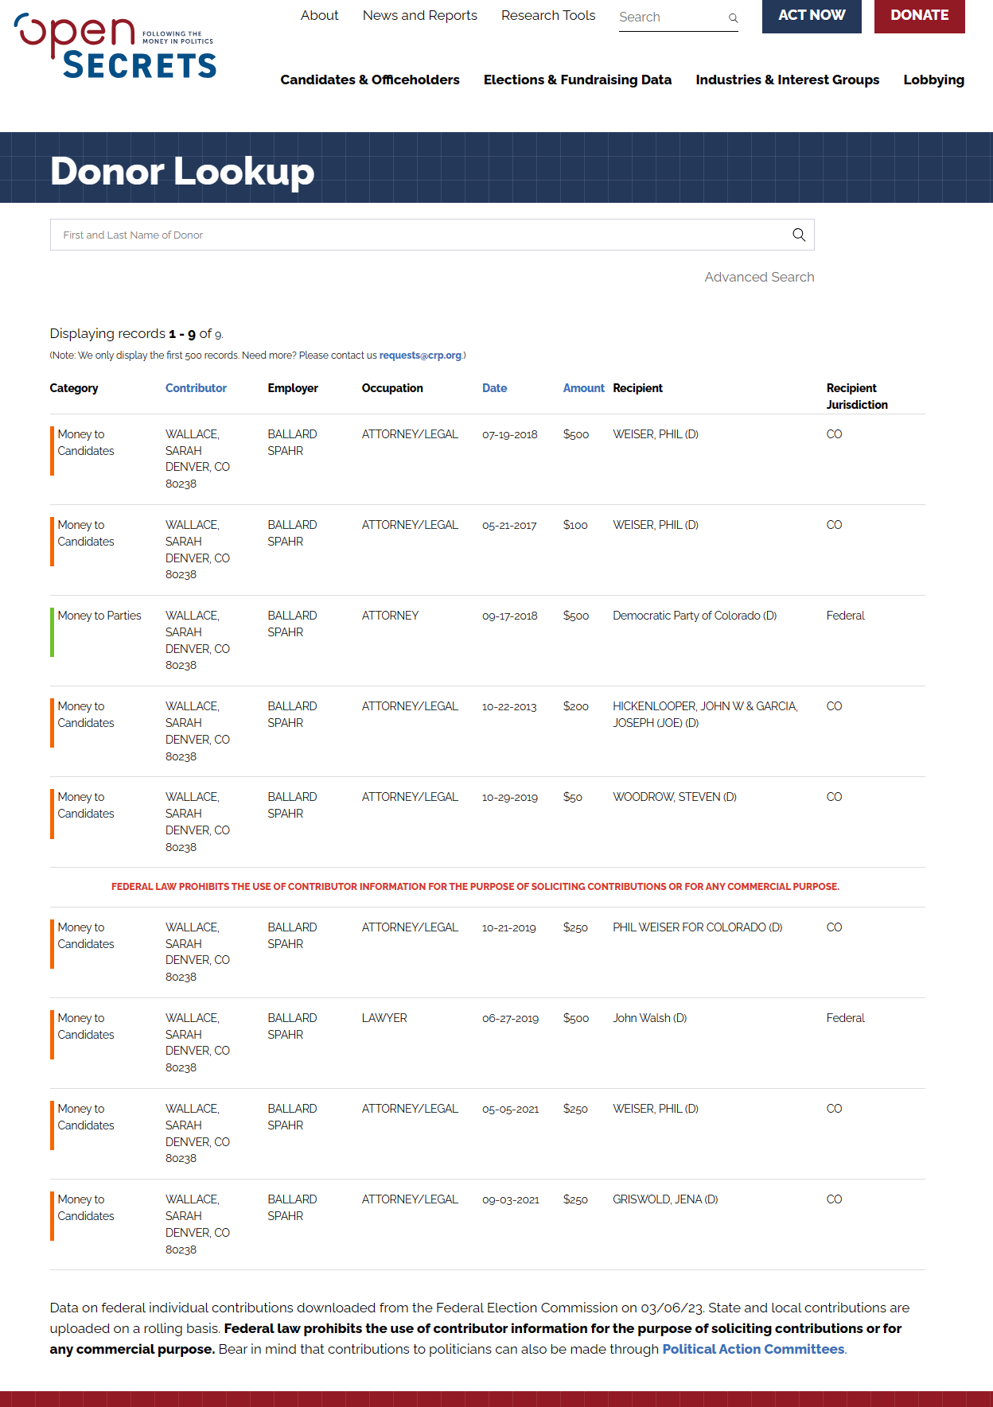Select date 07-19-2018
Image resolution: width=993 pixels, height=1407 pixels.
[510, 434]
